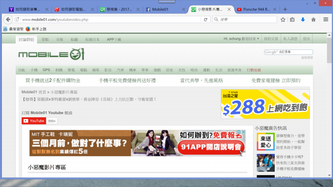The width and height of the screenshot is (333, 187).
Task: Expand the Hi, schung user dropdown
Action: (x=241, y=39)
